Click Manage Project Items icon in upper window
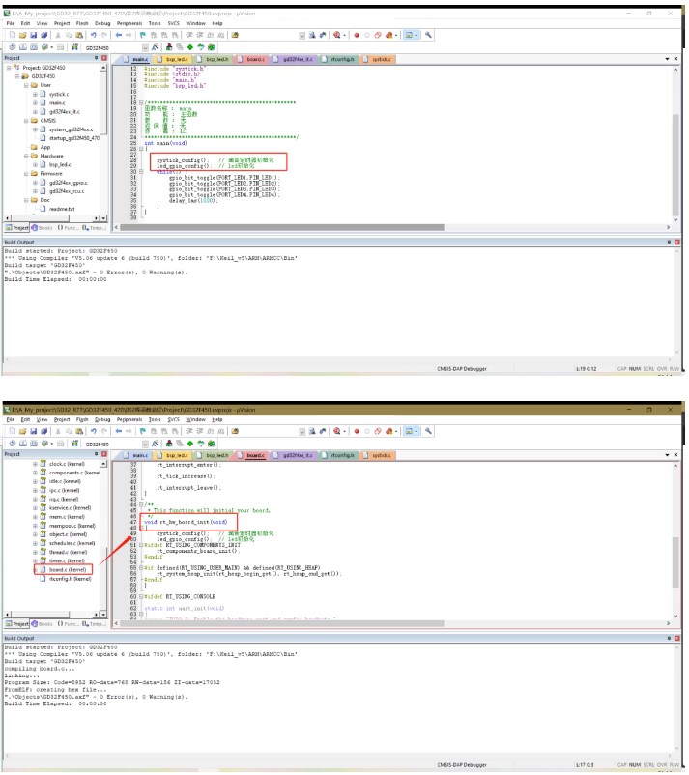The width and height of the screenshot is (689, 775). (x=169, y=47)
